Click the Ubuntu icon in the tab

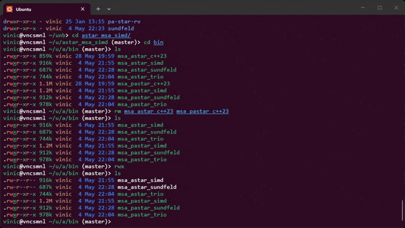click(x=9, y=9)
